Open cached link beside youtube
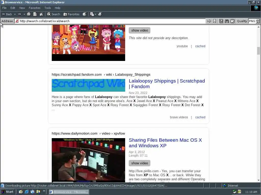The image size is (261, 195). point(200,46)
